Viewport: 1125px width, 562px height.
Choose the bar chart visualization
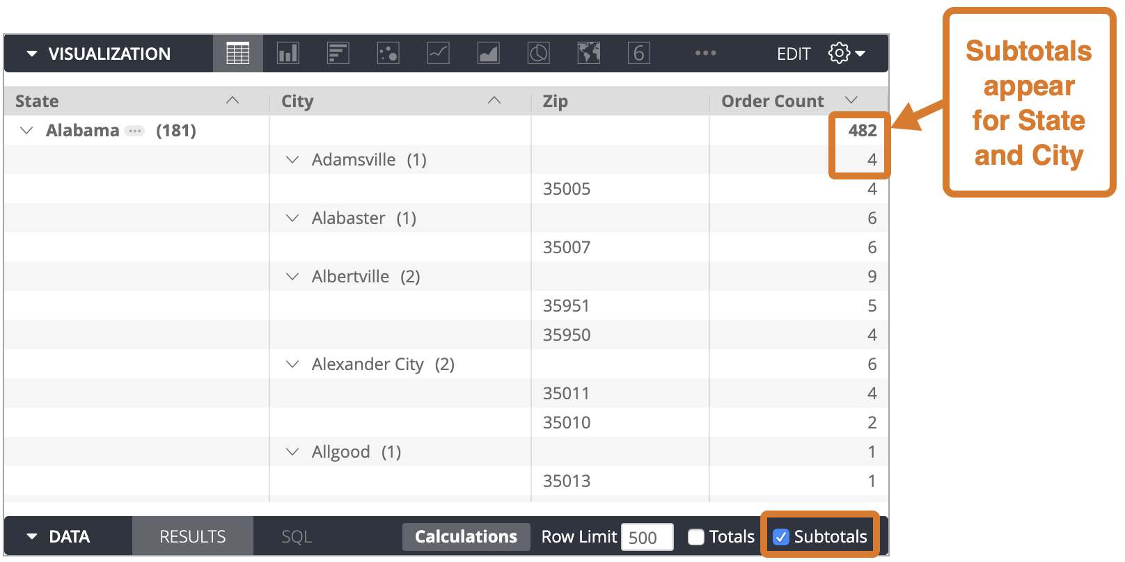[x=338, y=54]
